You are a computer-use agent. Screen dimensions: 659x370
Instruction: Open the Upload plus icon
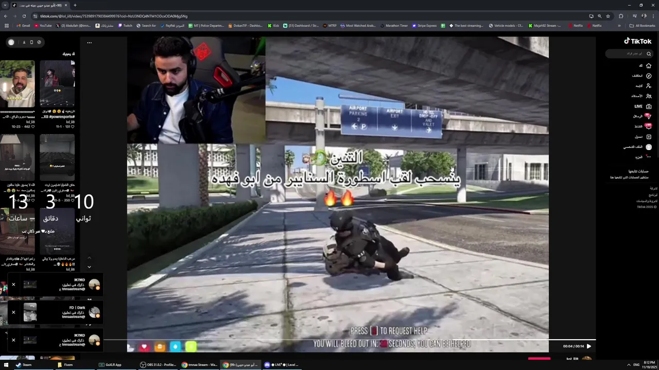click(649, 137)
